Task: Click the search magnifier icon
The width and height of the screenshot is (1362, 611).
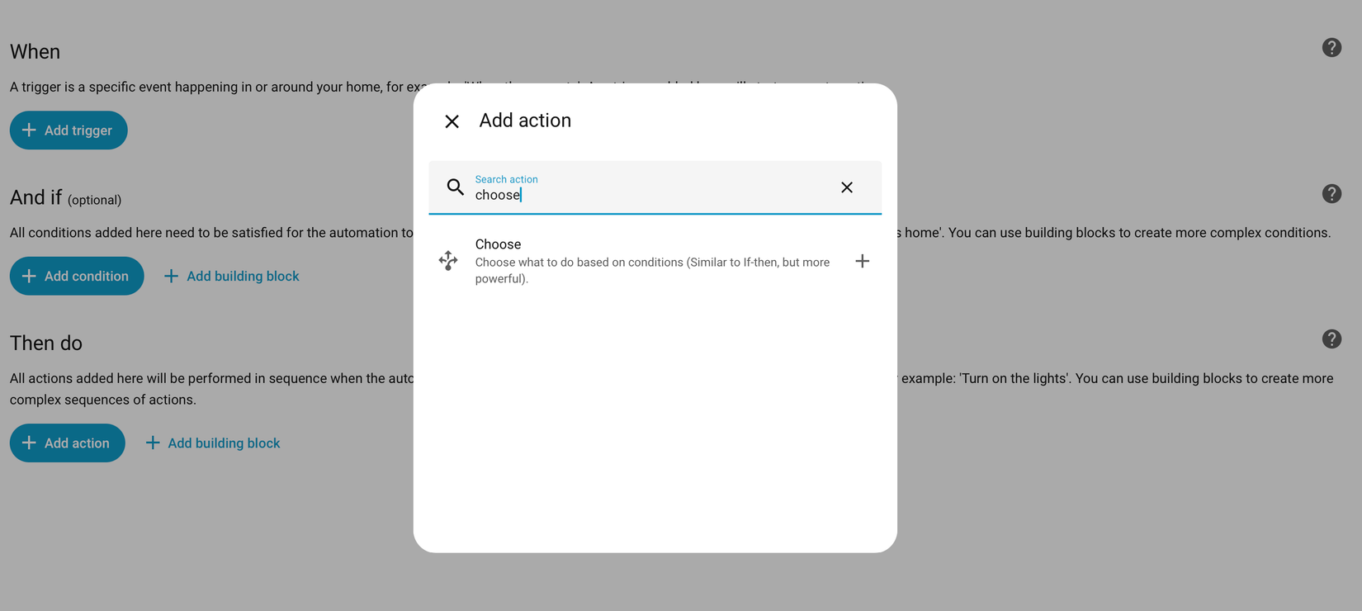Action: tap(455, 187)
